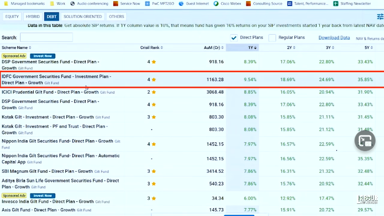Screen dimensions: 384x216
Task: Click the 2Y return 12.92%
Action: [x=288, y=199]
